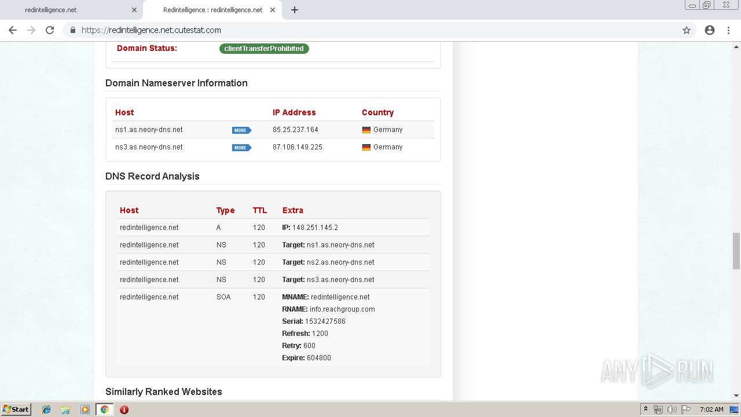Screen dimensions: 741x417
Task: Select the Redintelligence : redintelligence.net tab
Action: coord(212,10)
